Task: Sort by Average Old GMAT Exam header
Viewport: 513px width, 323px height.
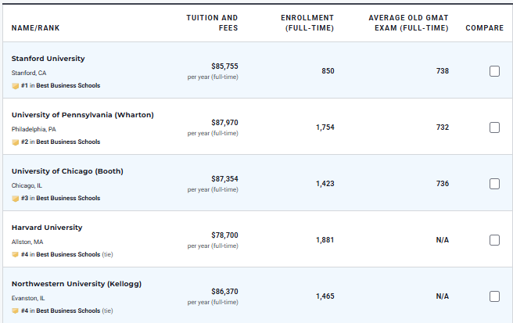Action: (x=408, y=23)
